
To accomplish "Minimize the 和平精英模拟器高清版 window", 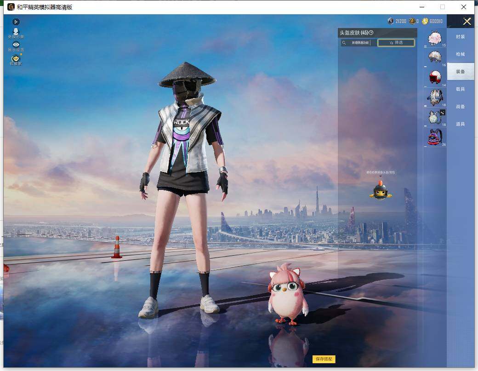I will click(422, 7).
